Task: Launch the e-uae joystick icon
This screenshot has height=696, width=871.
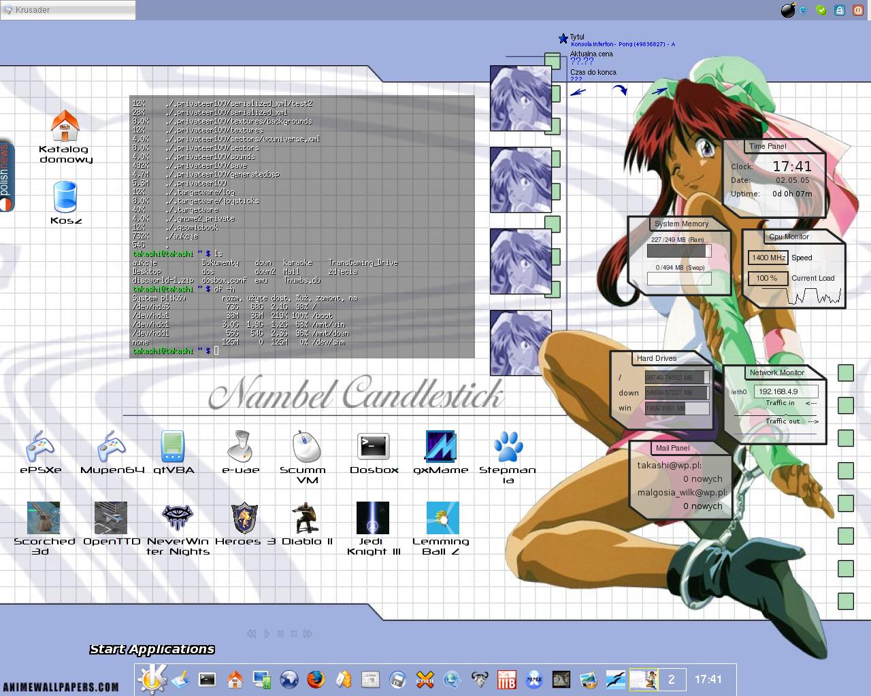Action: (240, 447)
